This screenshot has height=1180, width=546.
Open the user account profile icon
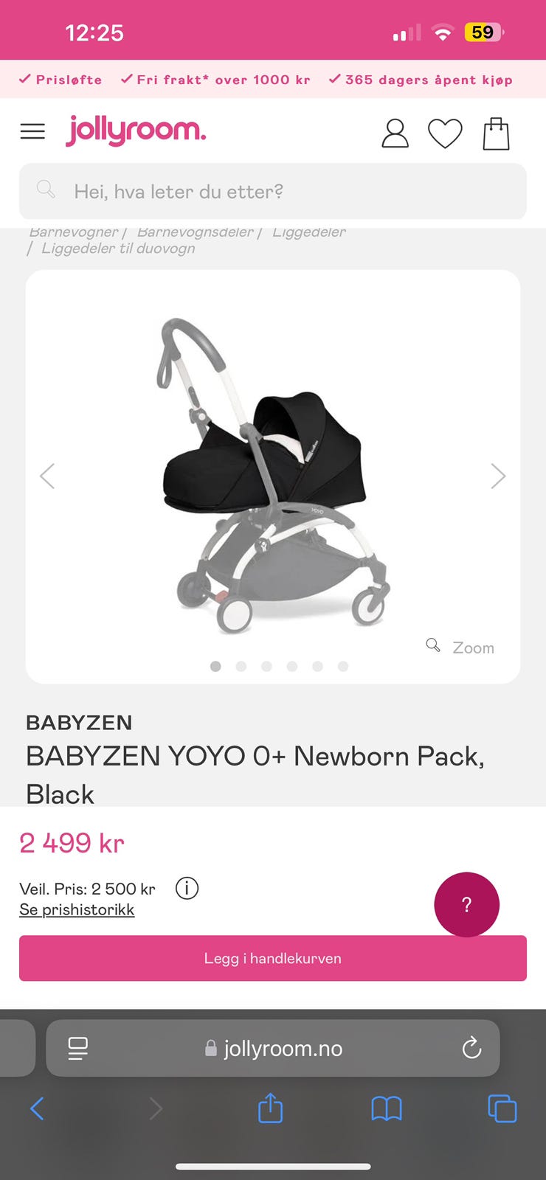pos(395,133)
